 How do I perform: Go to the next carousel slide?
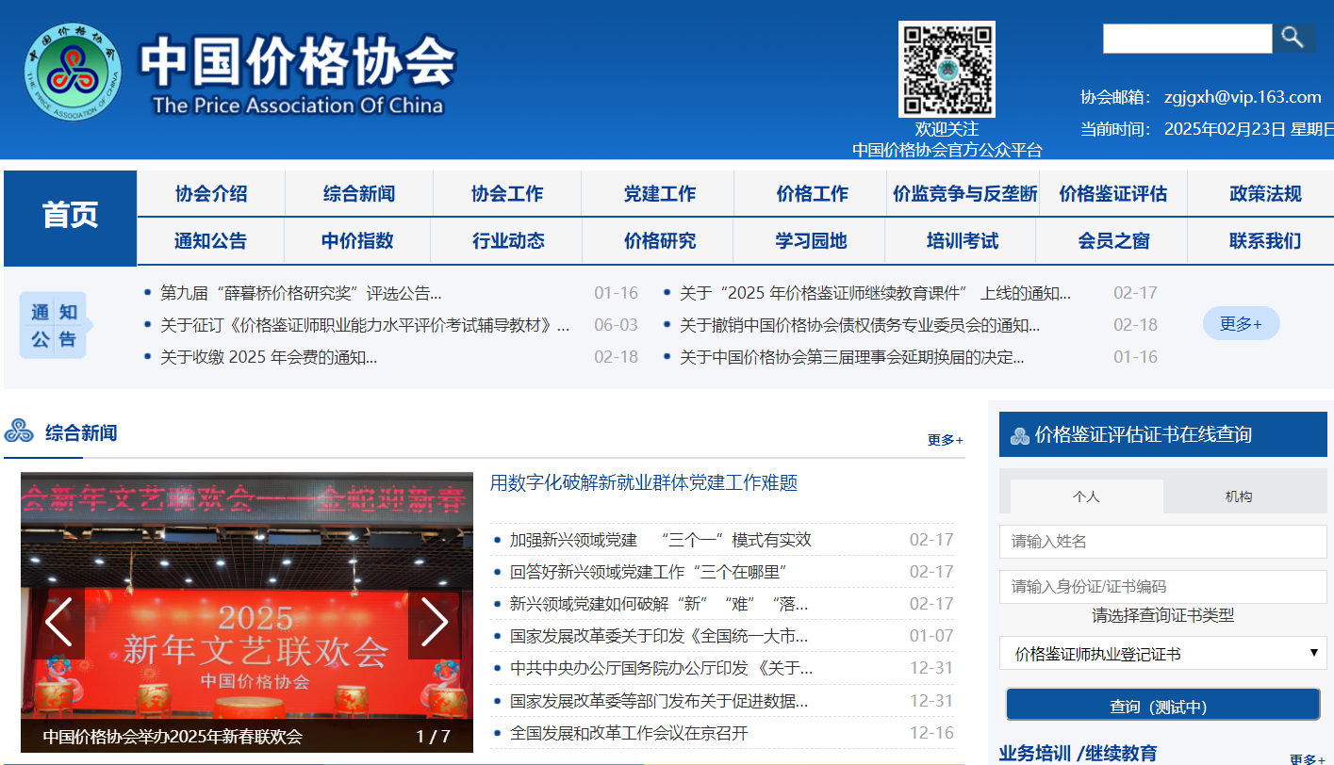[x=434, y=622]
